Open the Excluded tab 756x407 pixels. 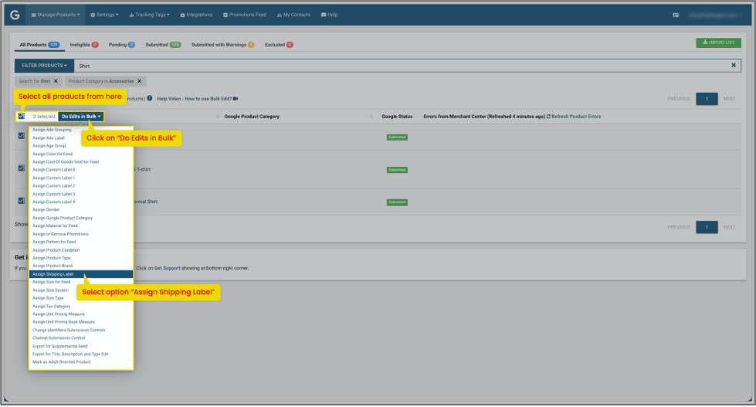click(279, 45)
